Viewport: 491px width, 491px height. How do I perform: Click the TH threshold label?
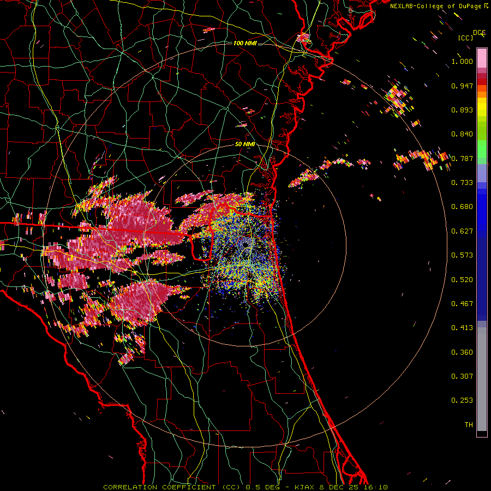point(469,425)
